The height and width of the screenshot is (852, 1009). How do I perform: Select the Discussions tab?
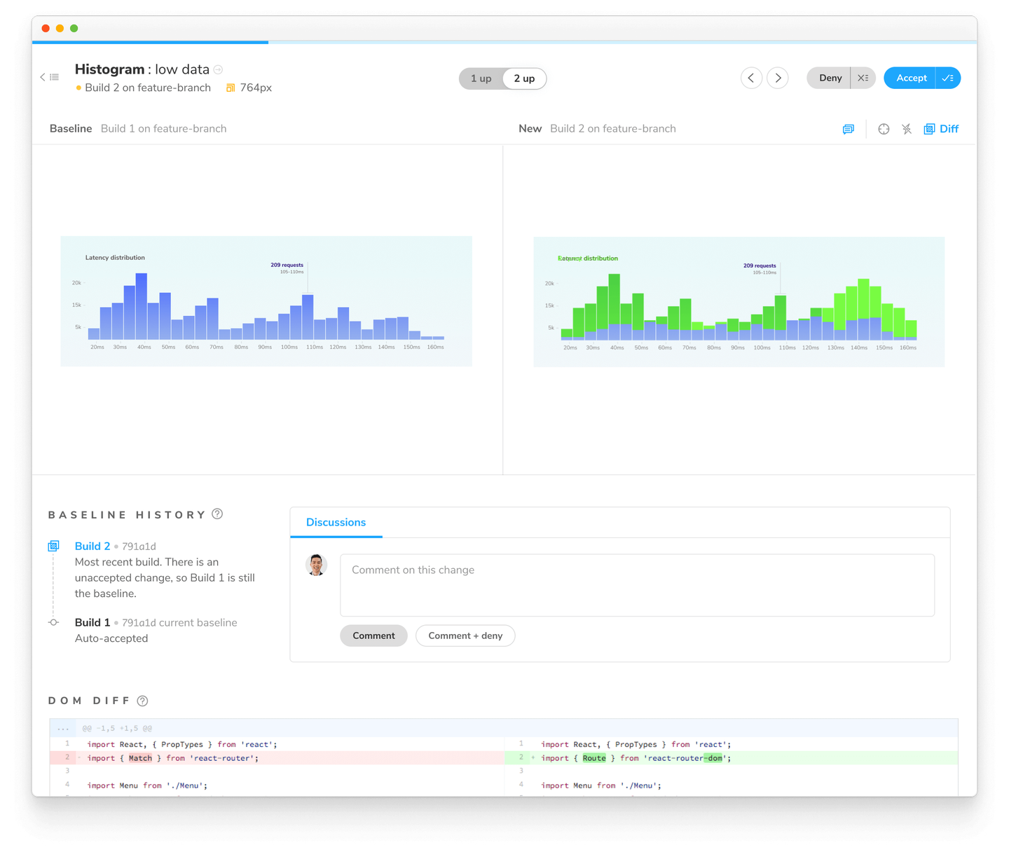click(336, 523)
